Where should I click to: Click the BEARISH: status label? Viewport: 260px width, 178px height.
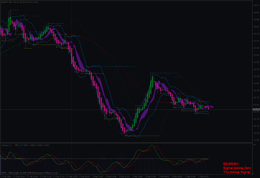tap(231, 164)
